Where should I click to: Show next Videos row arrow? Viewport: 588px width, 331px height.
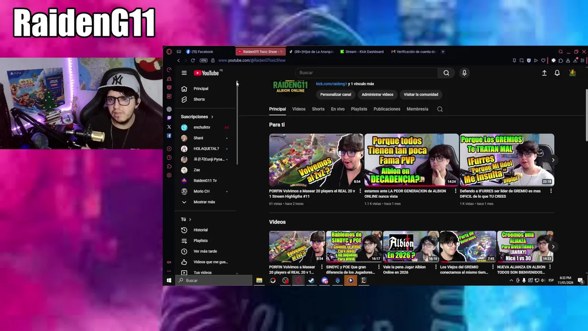pos(553,247)
